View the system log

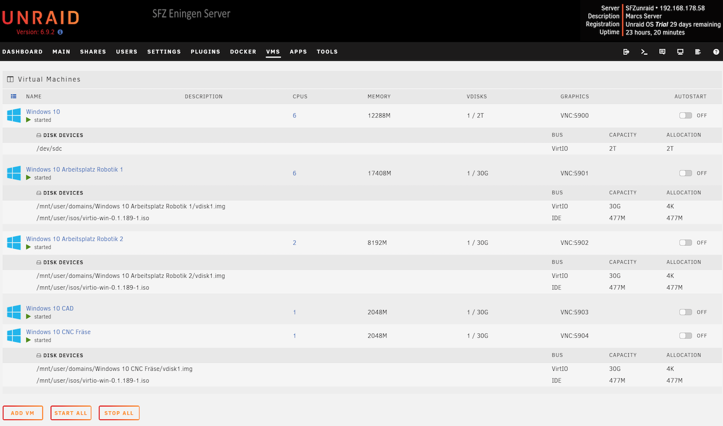click(698, 52)
